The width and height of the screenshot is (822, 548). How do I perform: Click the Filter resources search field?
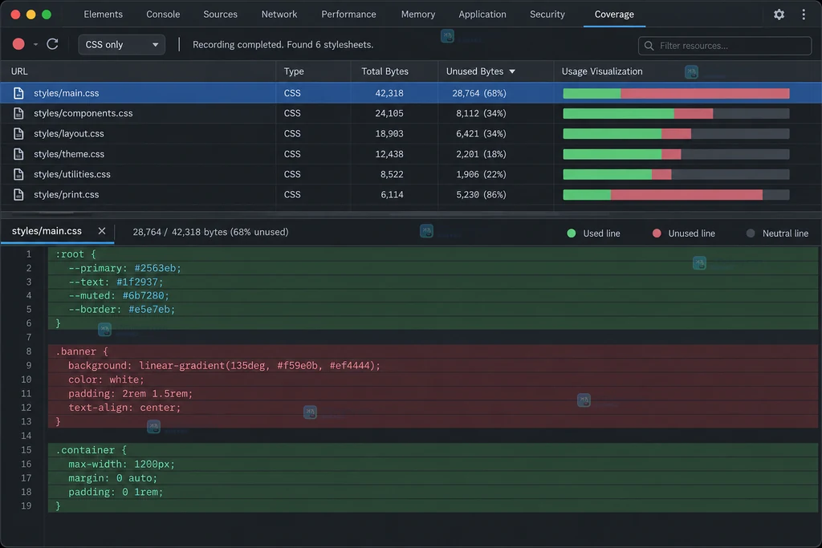[x=725, y=46]
